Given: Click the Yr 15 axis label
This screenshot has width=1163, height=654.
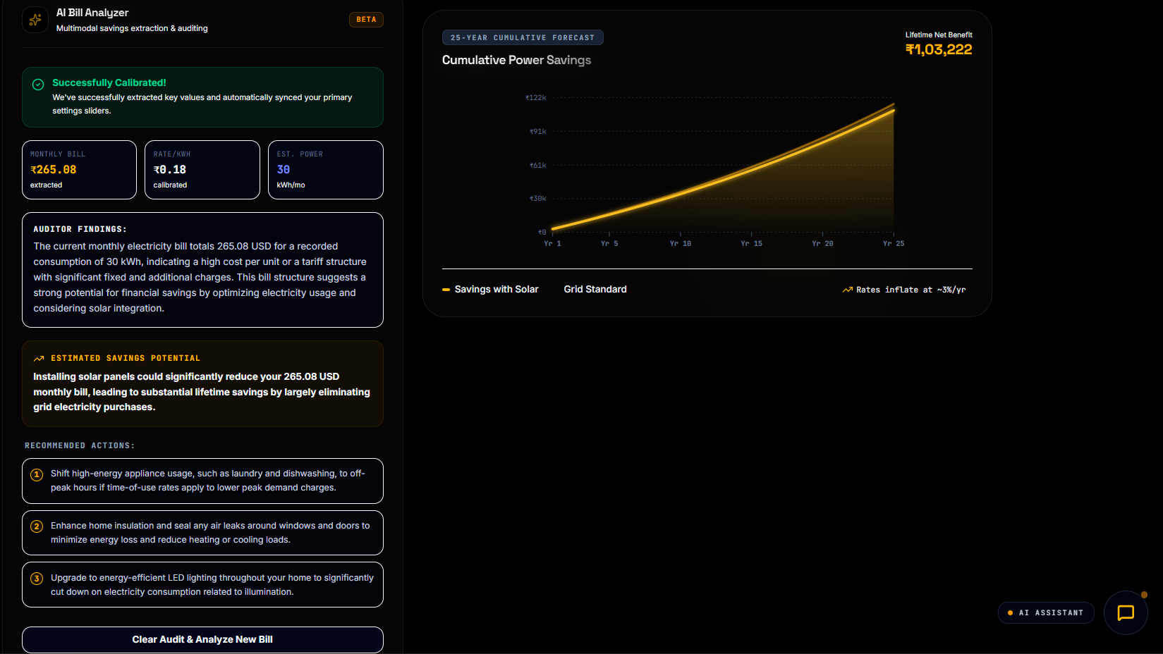Looking at the screenshot, I should [752, 244].
